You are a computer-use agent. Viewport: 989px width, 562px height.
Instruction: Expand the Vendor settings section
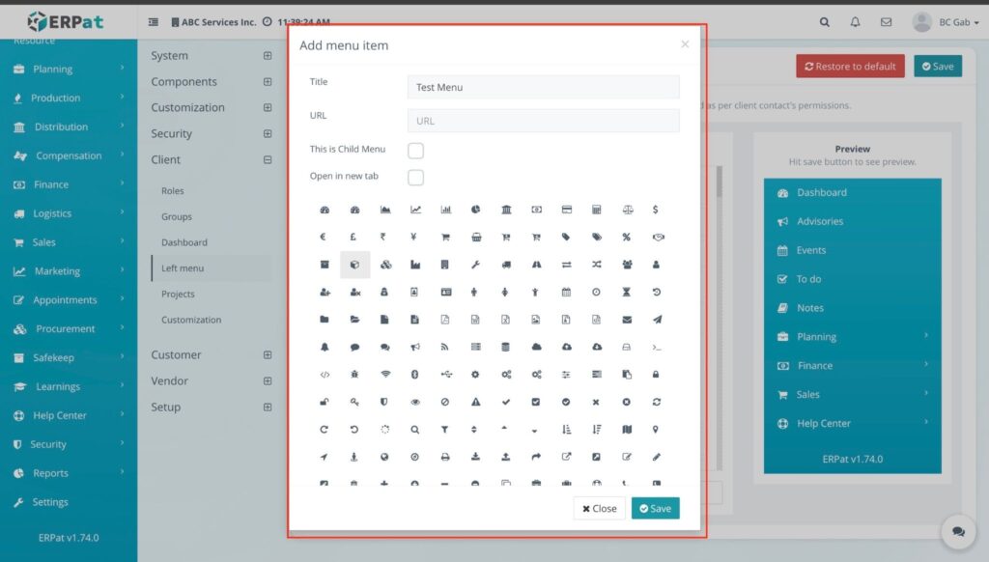tap(268, 381)
